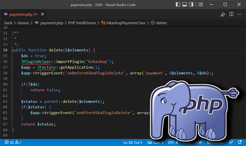
Task: Click 'importPlugin' on line 36
Action: click(x=70, y=62)
